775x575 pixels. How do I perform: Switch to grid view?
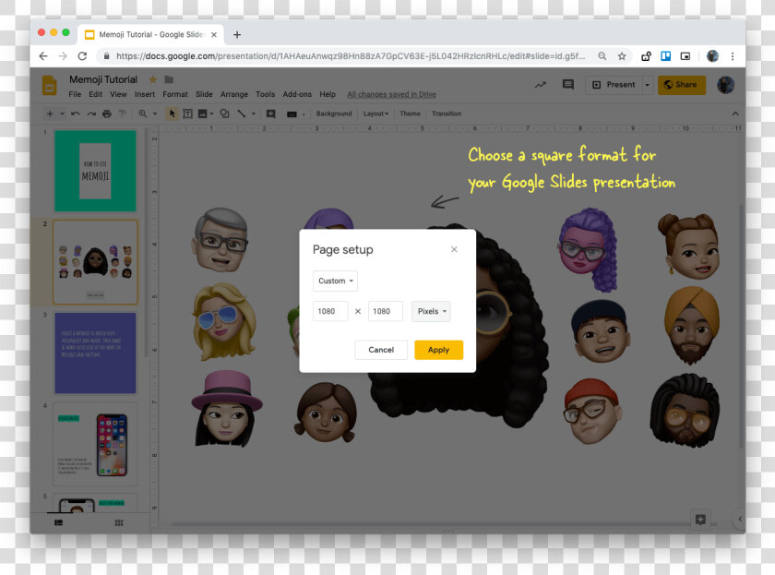(x=119, y=522)
